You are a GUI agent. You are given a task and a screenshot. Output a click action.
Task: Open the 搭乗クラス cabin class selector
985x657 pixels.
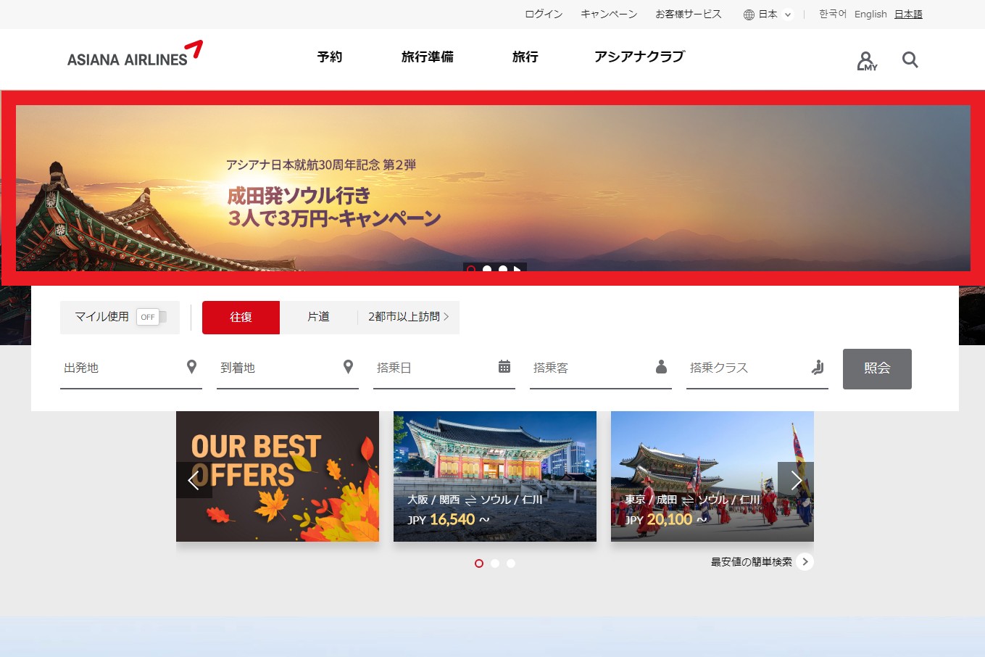click(x=757, y=368)
